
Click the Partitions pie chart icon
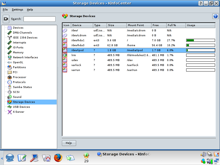click(10, 67)
